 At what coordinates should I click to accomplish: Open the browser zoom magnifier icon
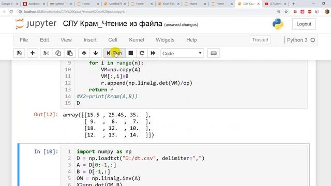(x=279, y=12)
